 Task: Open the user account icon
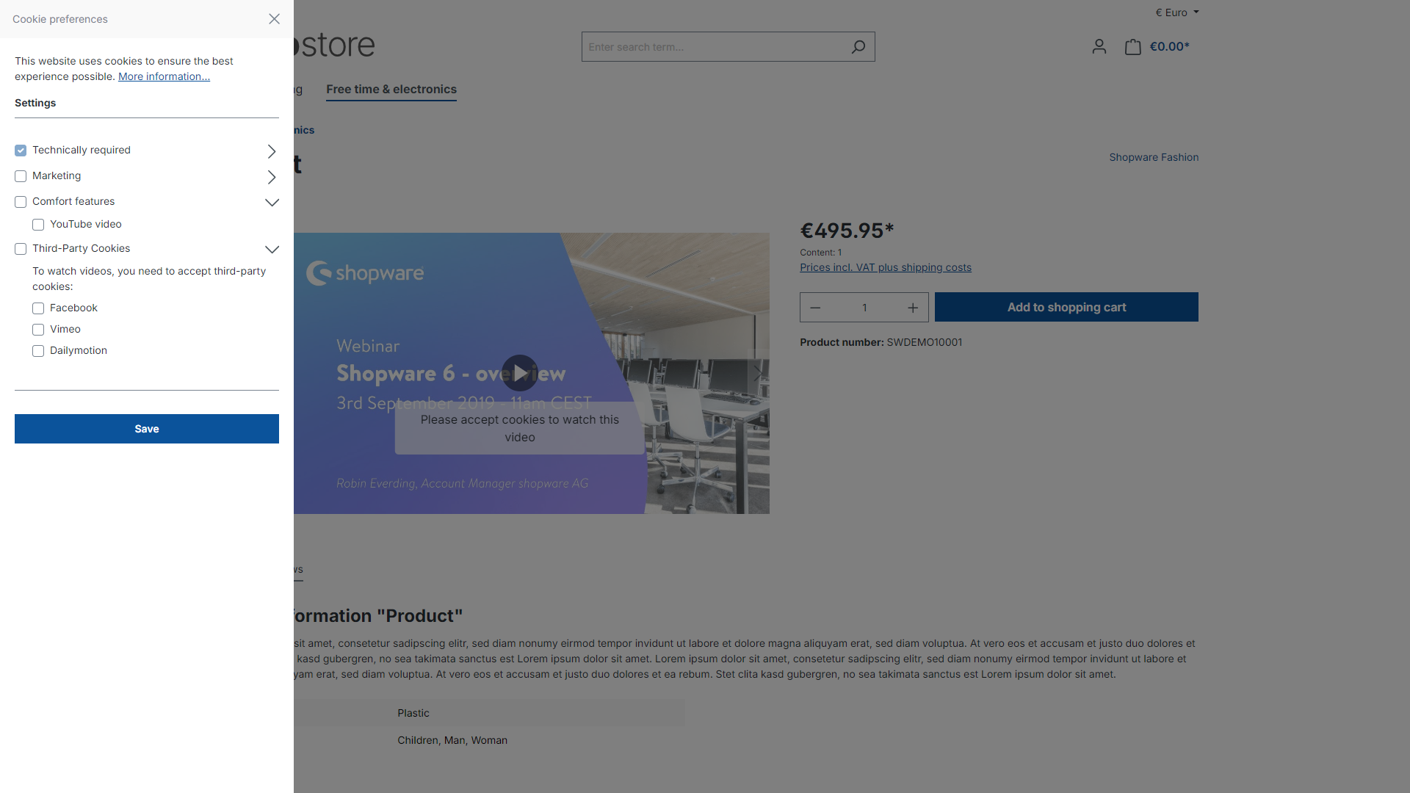click(x=1099, y=47)
